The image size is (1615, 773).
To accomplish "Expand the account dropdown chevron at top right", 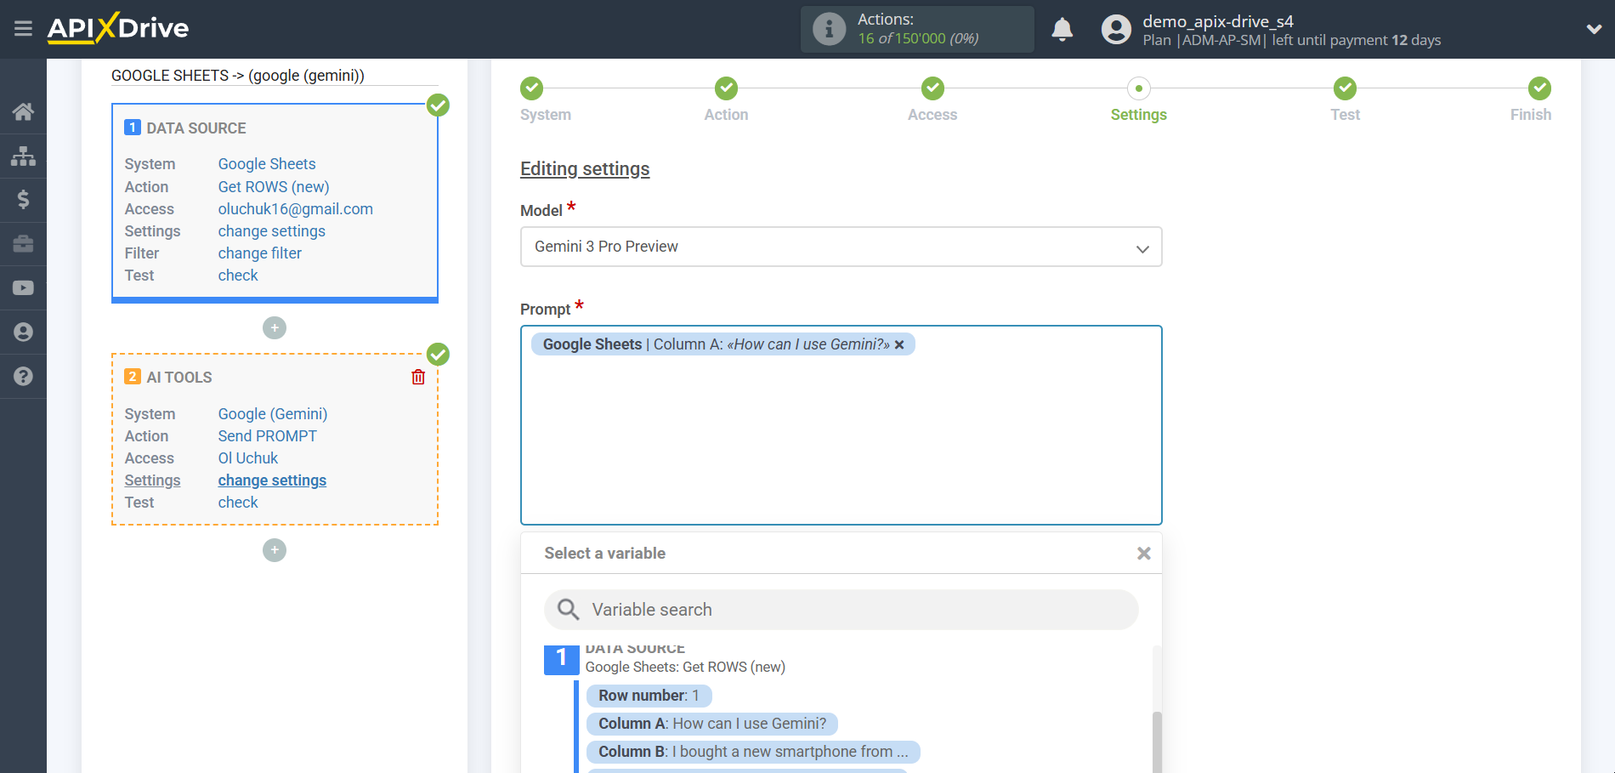I will pyautogui.click(x=1593, y=28).
